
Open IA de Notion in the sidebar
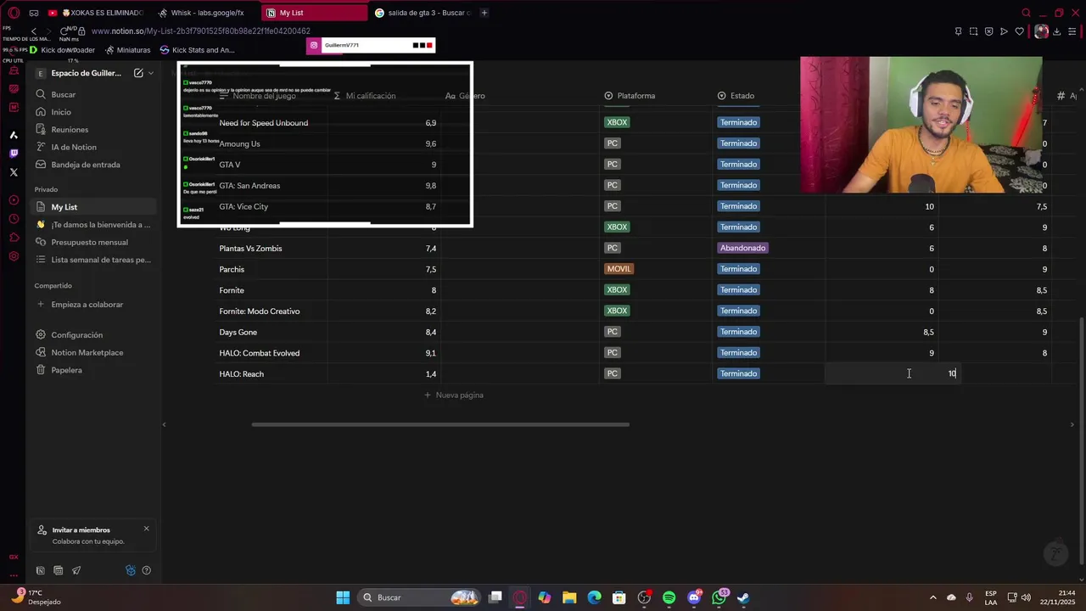point(93,147)
